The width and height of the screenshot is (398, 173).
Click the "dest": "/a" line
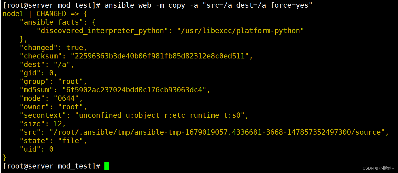[x=47, y=65]
